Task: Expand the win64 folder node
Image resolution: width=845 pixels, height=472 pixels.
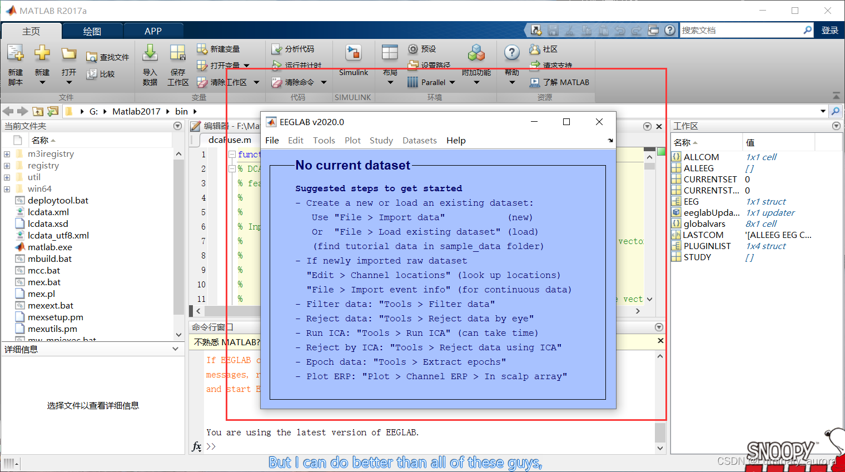Action: (7, 189)
